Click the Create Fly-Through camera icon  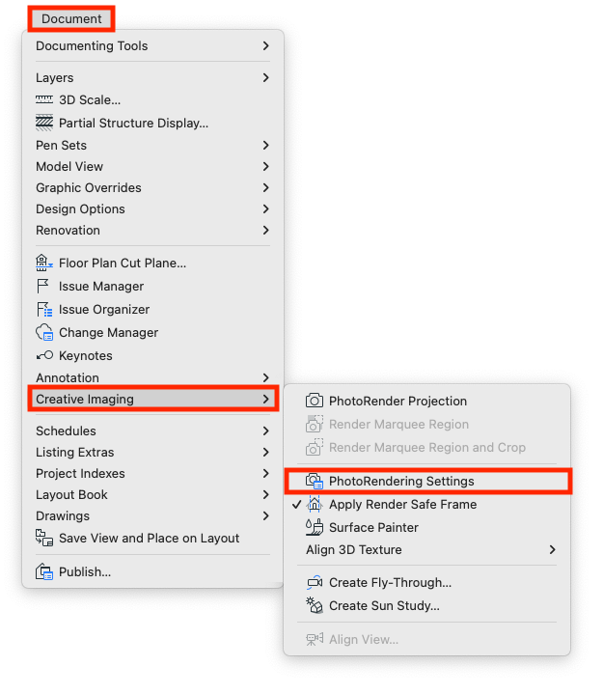(x=315, y=582)
